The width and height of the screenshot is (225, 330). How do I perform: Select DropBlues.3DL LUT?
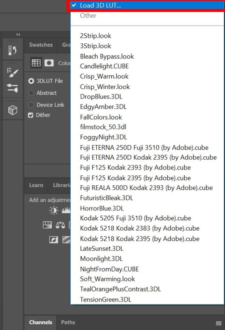[x=147, y=97]
